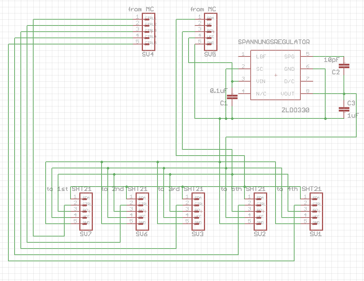Select the SV5 connector name label
Viewport: 364px width, 281px height.
pos(210,54)
